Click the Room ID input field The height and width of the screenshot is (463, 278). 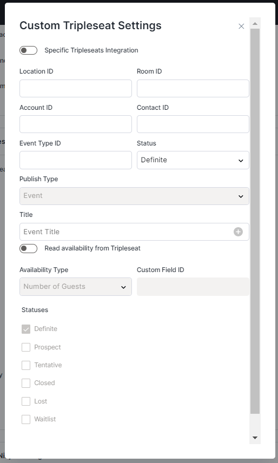coord(193,88)
